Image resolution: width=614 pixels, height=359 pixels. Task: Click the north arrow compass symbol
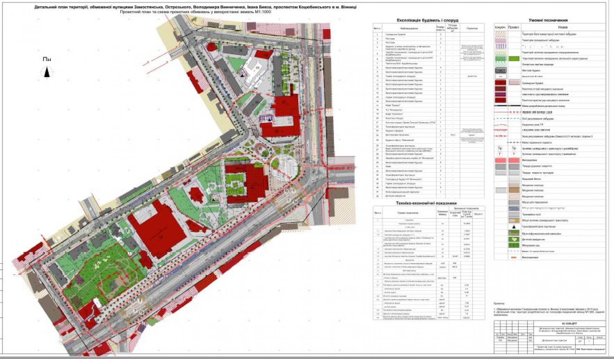point(47,72)
